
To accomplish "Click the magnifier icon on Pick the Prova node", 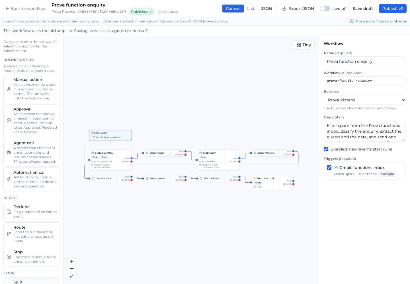I will point(201,178).
